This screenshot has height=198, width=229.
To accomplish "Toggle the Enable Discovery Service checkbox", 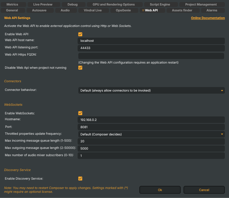I will click(80, 179).
